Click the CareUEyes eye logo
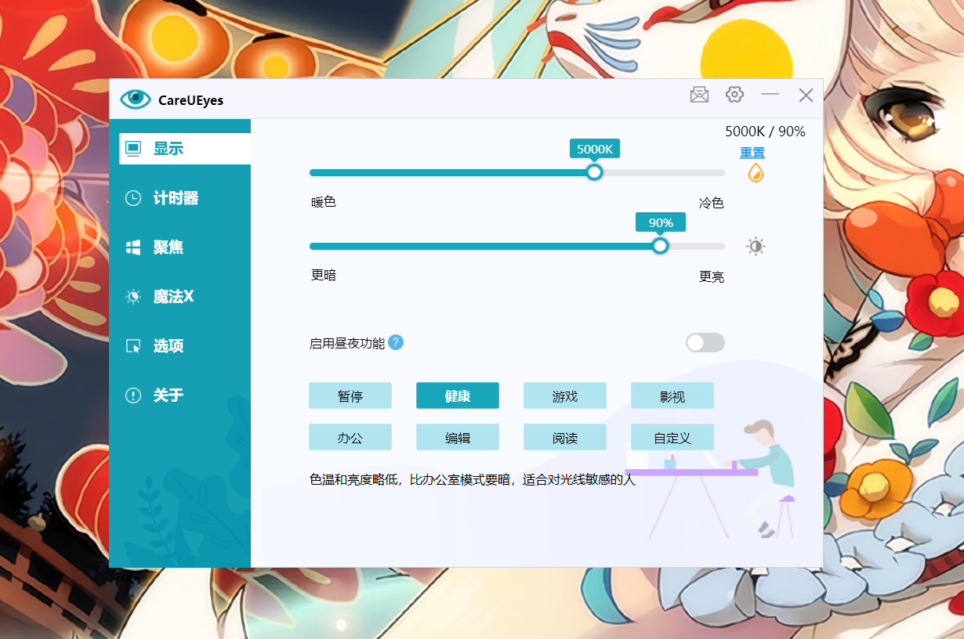964x639 pixels. pos(135,99)
